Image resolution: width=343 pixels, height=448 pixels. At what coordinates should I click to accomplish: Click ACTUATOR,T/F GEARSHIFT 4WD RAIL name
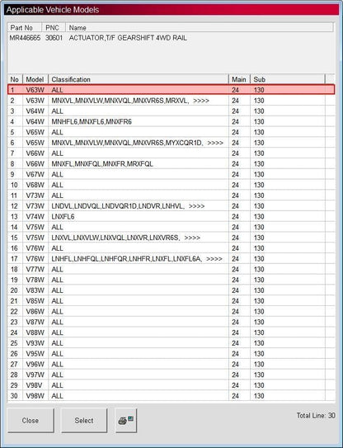[128, 38]
